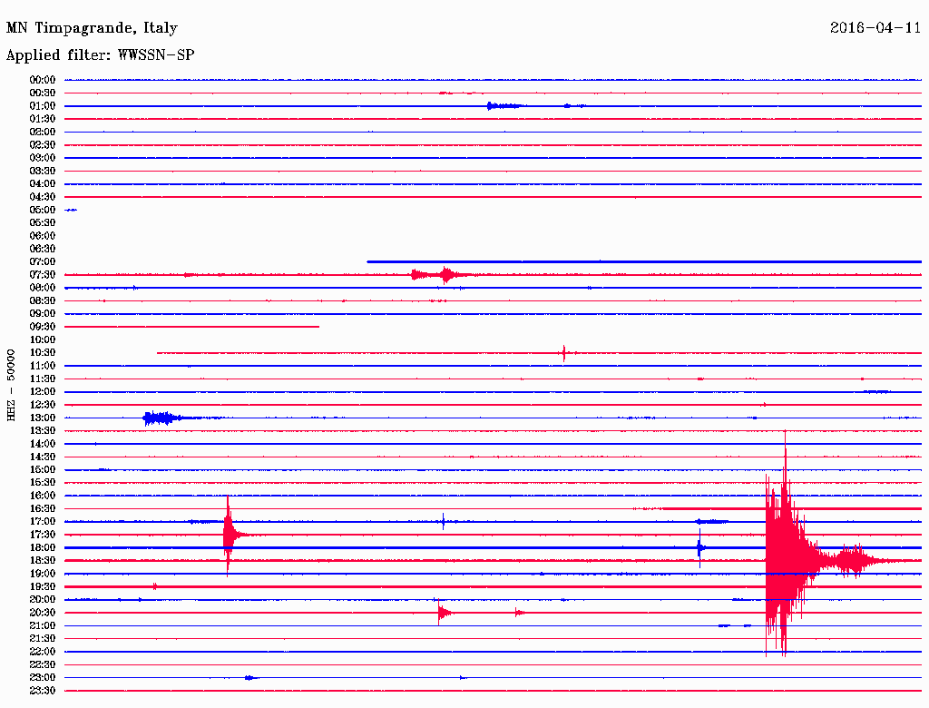Select the 10:00 time label
The height and width of the screenshot is (708, 929).
43,339
